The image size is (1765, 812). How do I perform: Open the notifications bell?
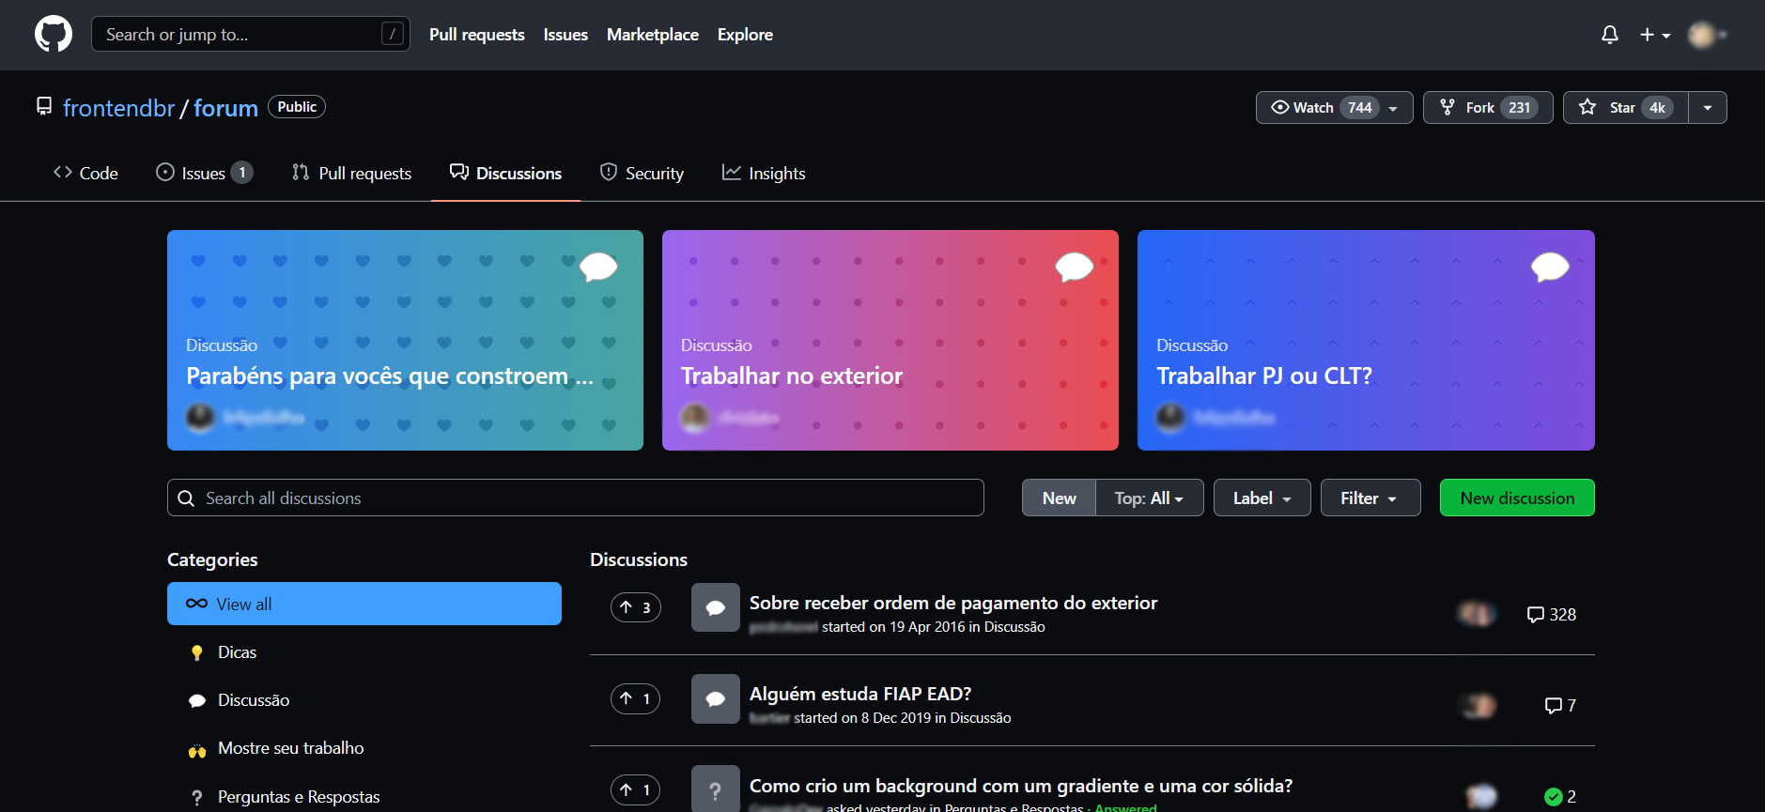pyautogui.click(x=1610, y=35)
